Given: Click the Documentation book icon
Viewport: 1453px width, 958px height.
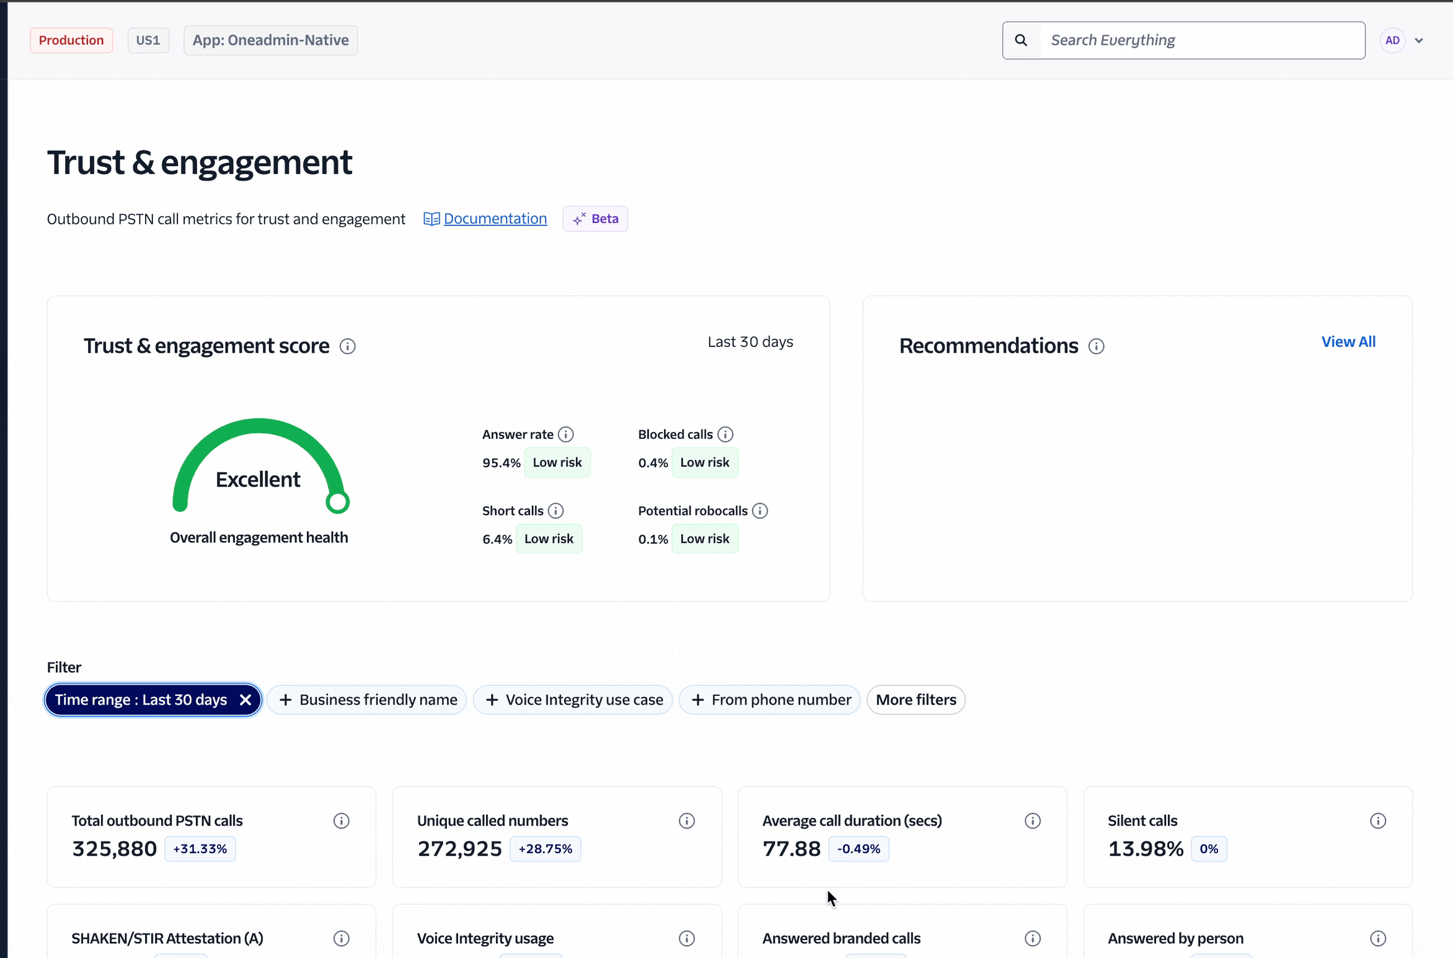Looking at the screenshot, I should point(431,219).
